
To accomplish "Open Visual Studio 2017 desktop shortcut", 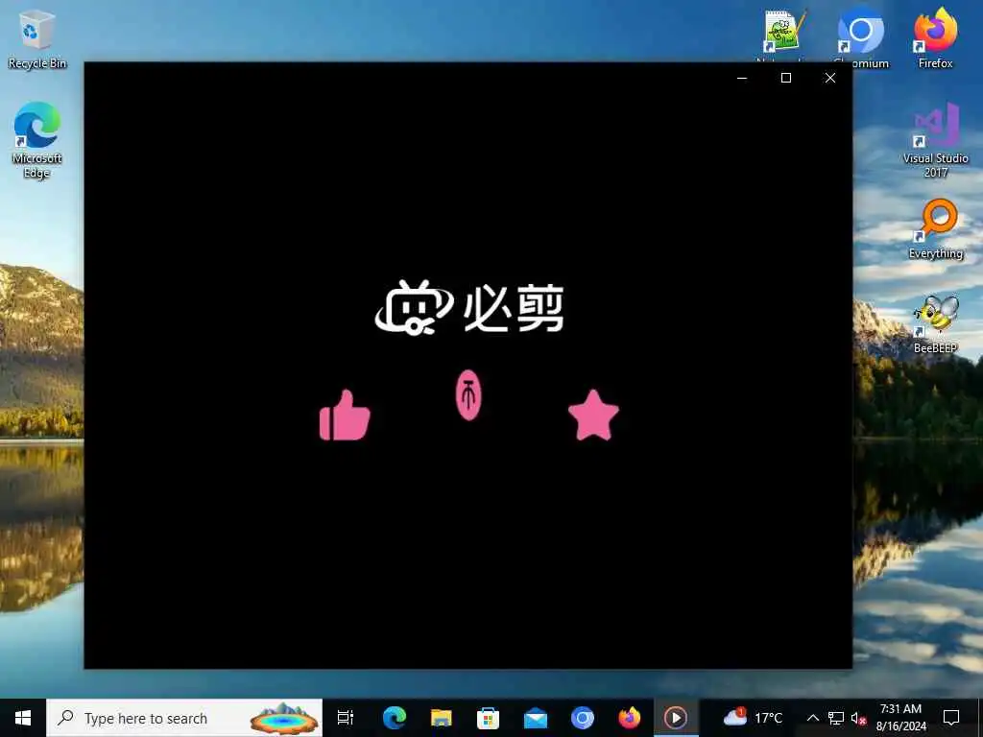I will pos(935,140).
